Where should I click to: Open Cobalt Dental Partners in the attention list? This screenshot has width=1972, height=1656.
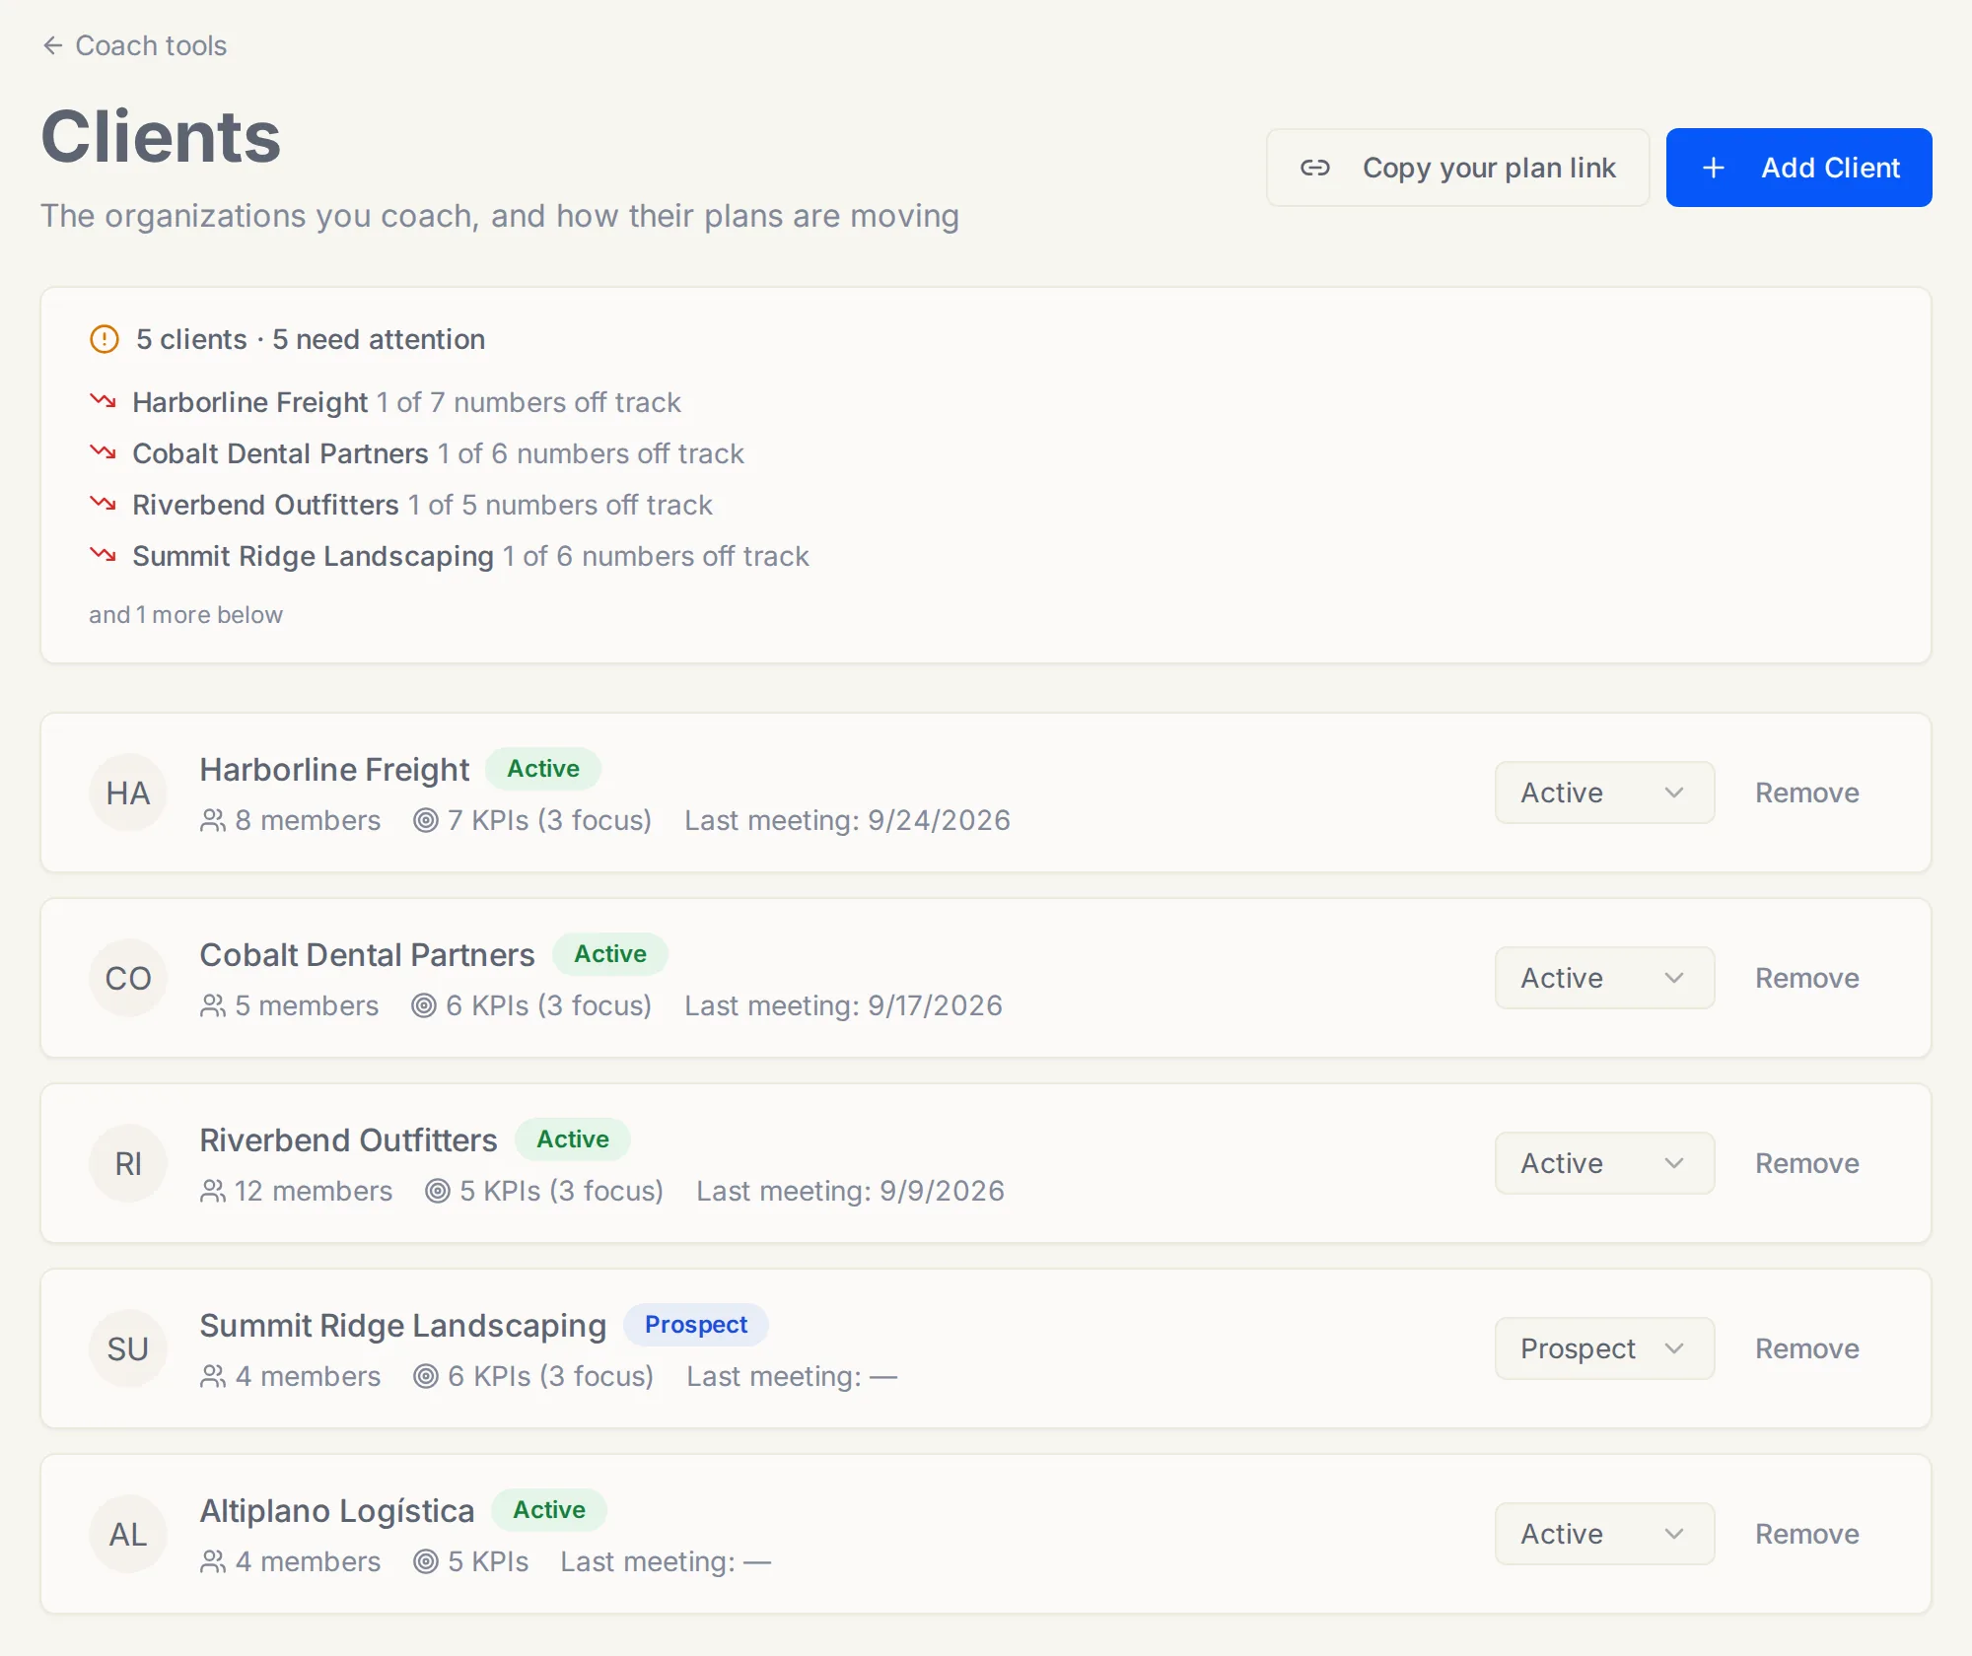pos(281,453)
